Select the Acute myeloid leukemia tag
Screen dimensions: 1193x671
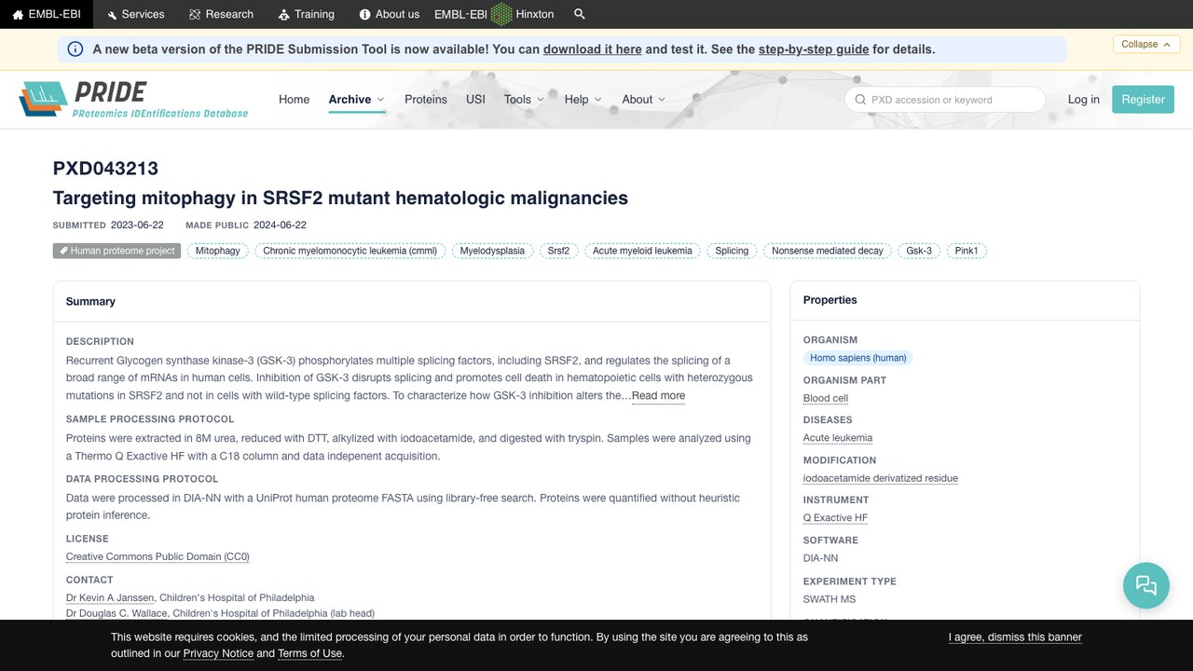point(642,251)
